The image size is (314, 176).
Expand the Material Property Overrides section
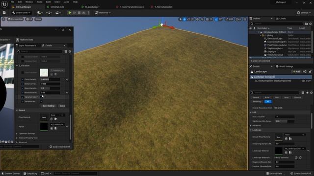17,138
